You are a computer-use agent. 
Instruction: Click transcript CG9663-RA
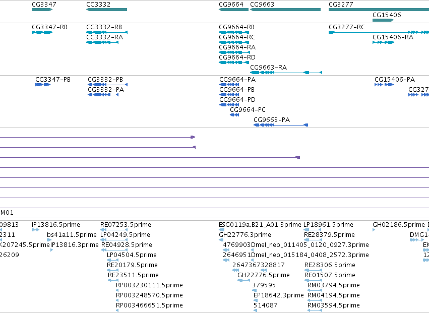coord(286,73)
